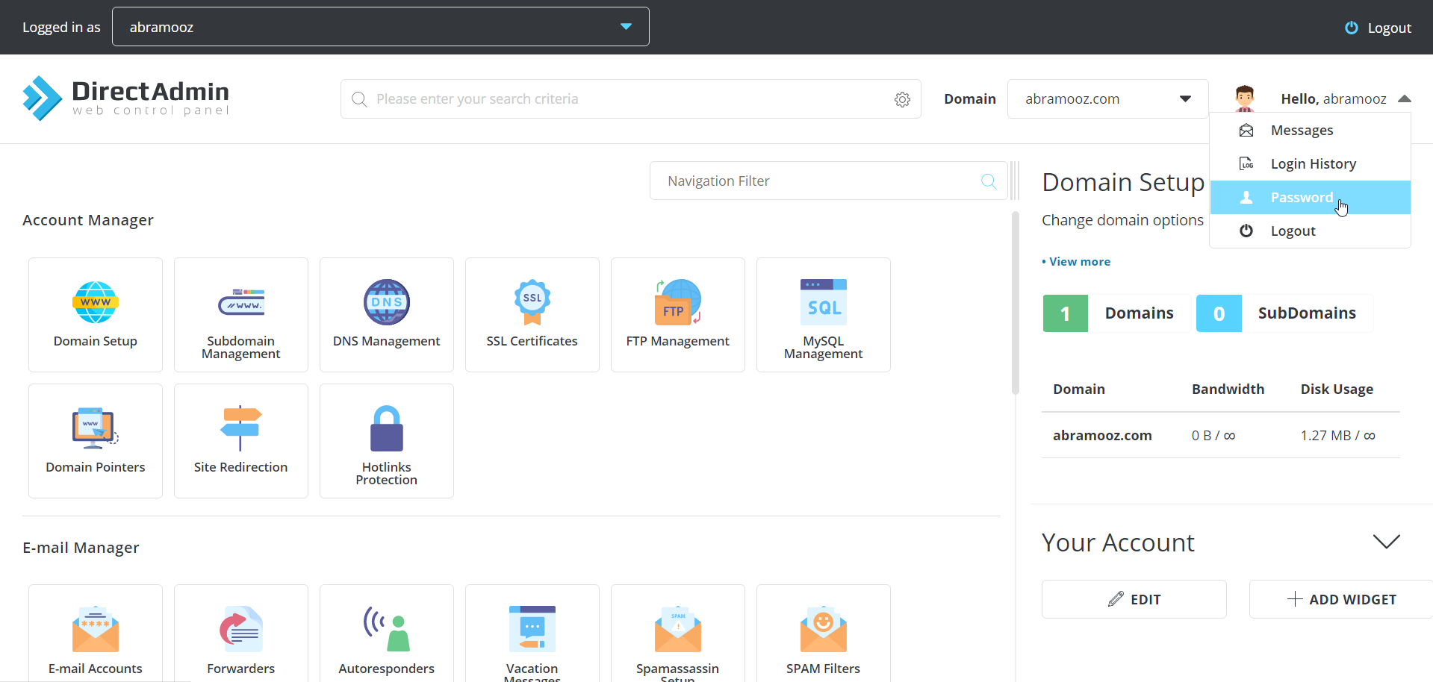
Task: Click the '1.27 MB / ∞' disk usage value
Action: point(1338,435)
